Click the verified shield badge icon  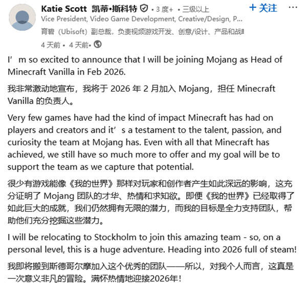click(145, 9)
